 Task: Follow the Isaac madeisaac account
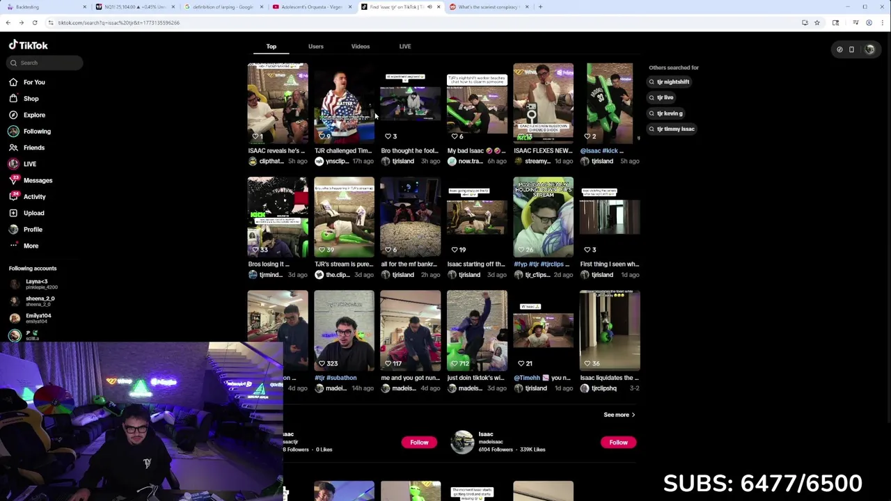[618, 443]
